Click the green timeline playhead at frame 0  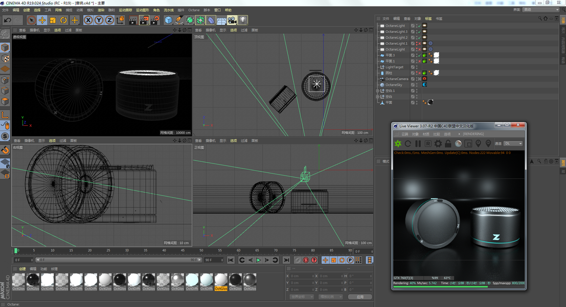click(x=16, y=250)
